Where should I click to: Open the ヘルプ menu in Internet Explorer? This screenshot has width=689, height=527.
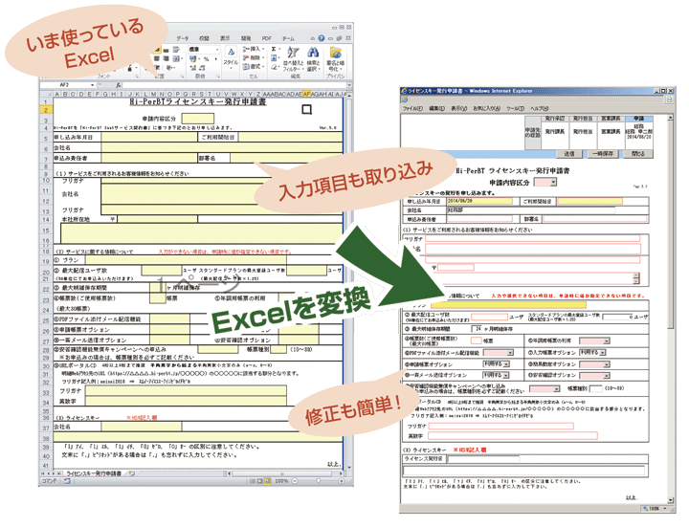(x=539, y=108)
